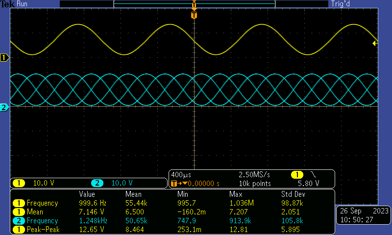Click the channel 1 badge in the scale readout
Viewport: 392px width, 235px height.
click(x=19, y=183)
